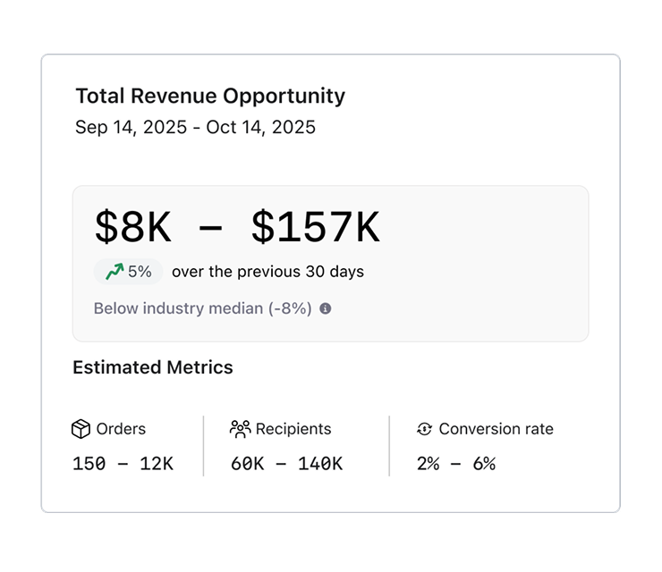Click the Conversion rate cycle icon
This screenshot has width=662, height=572.
tap(424, 429)
